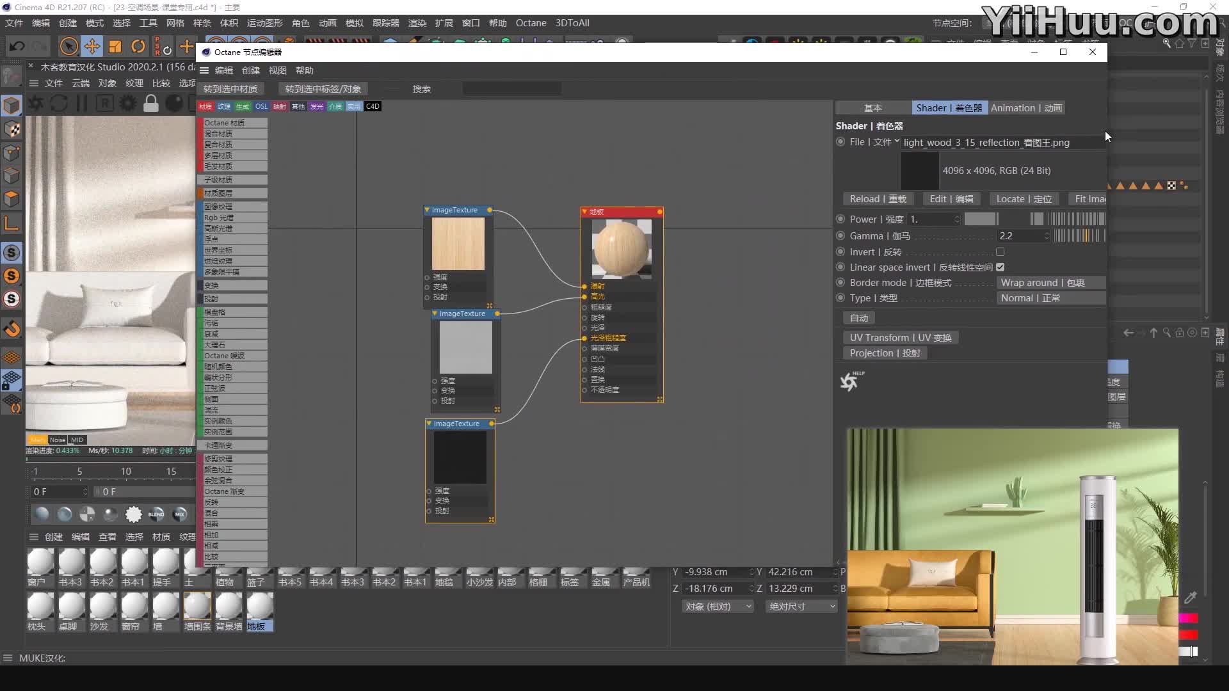
Task: Activate the Move tool
Action: [x=92, y=46]
